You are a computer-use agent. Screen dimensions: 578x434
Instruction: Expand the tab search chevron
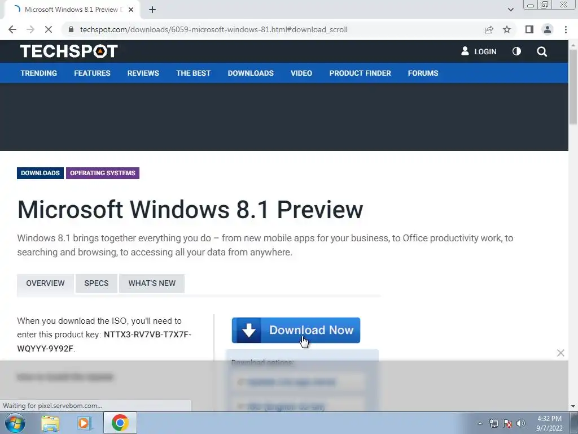pos(510,10)
